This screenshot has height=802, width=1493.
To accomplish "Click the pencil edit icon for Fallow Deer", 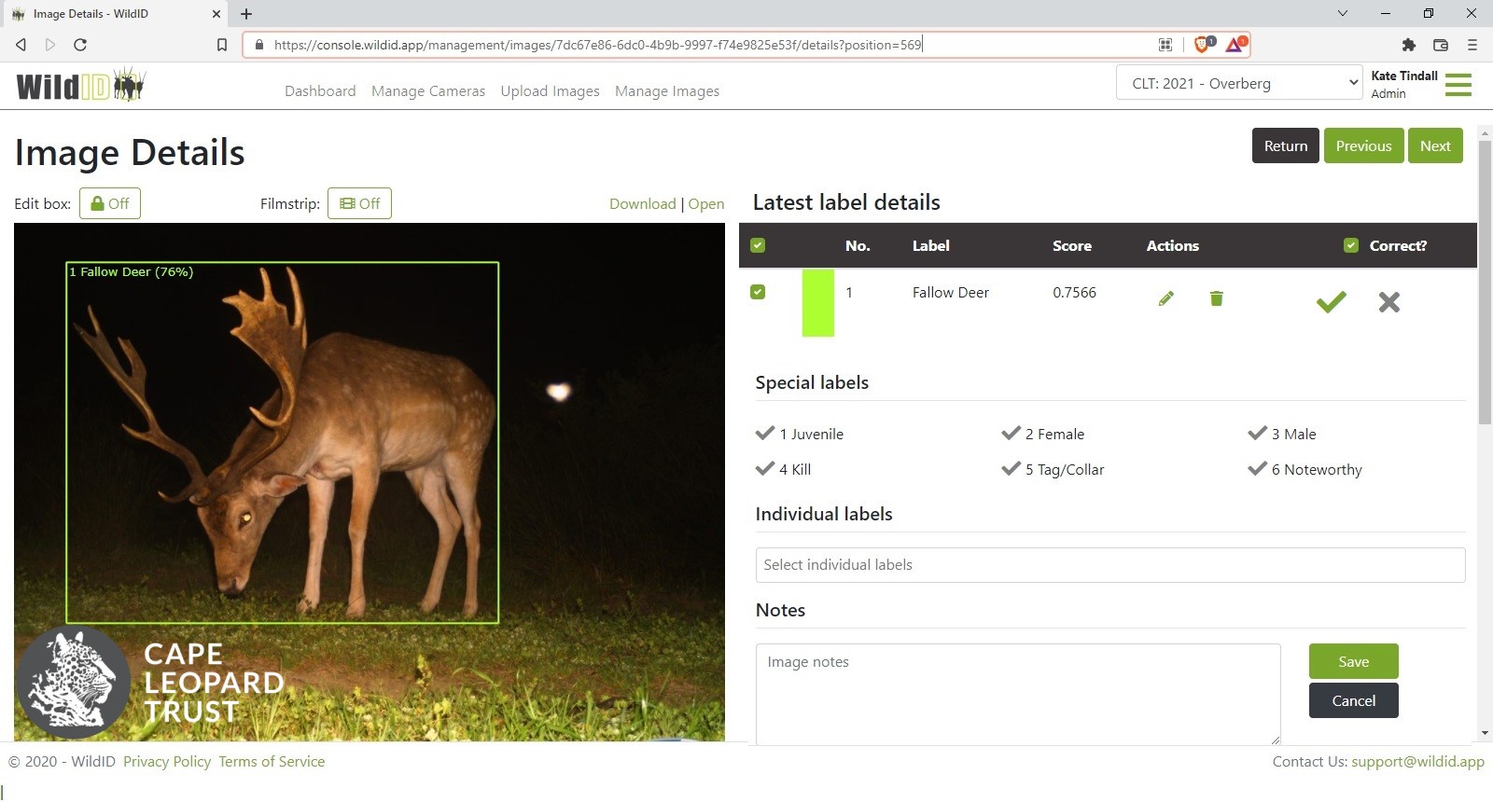I will click(x=1165, y=298).
